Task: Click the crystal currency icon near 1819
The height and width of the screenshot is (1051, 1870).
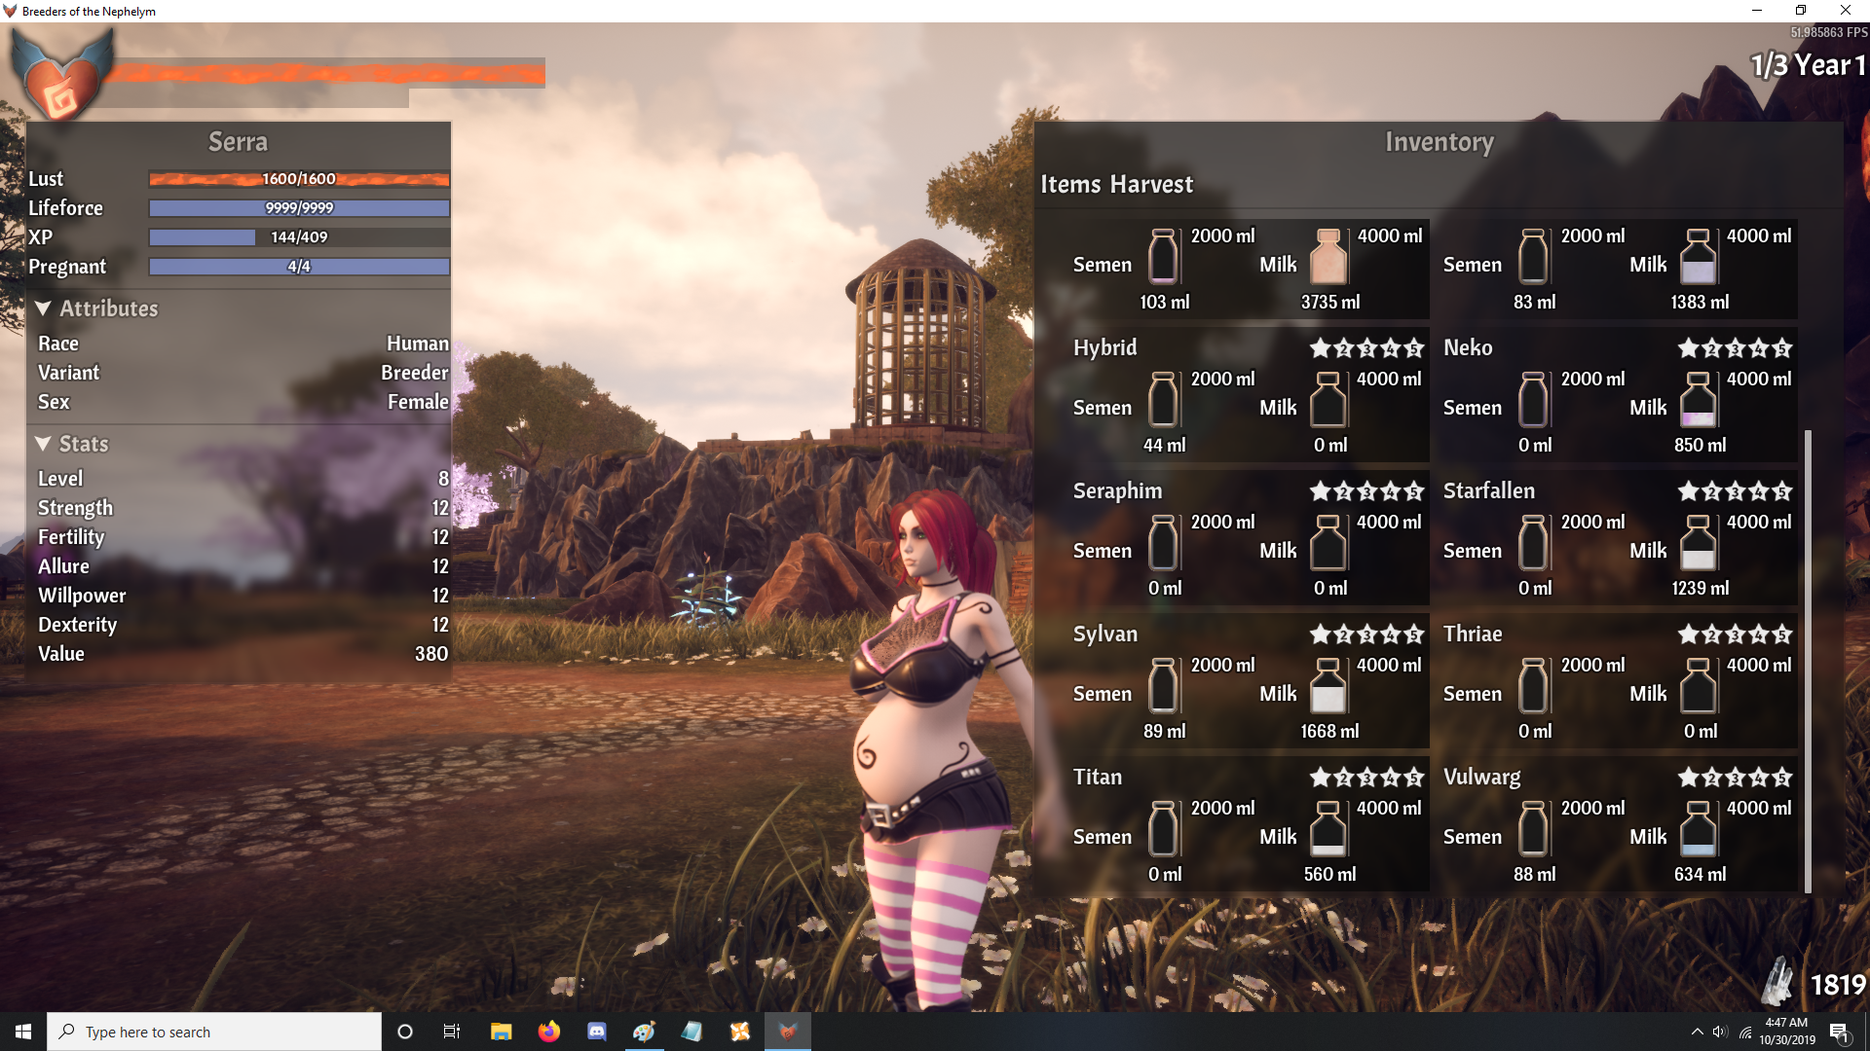Action: click(x=1778, y=981)
